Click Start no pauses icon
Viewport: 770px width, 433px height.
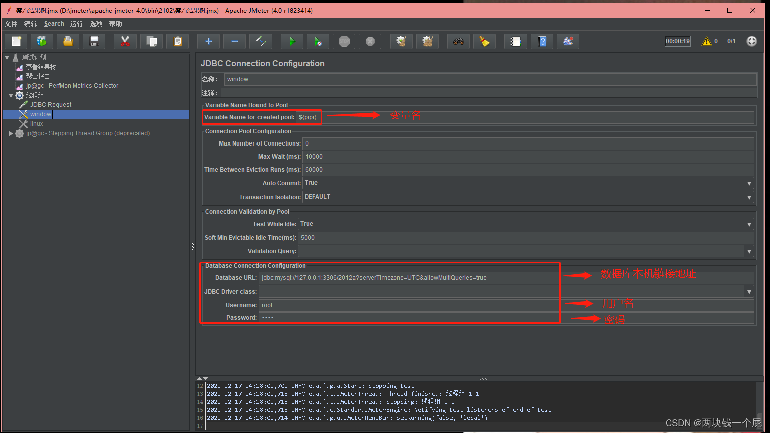coord(318,41)
